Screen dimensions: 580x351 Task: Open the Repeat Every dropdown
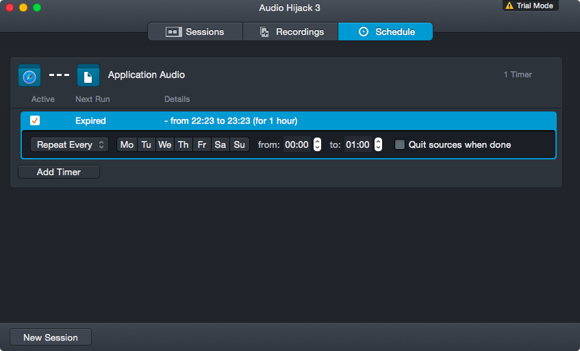(x=70, y=144)
